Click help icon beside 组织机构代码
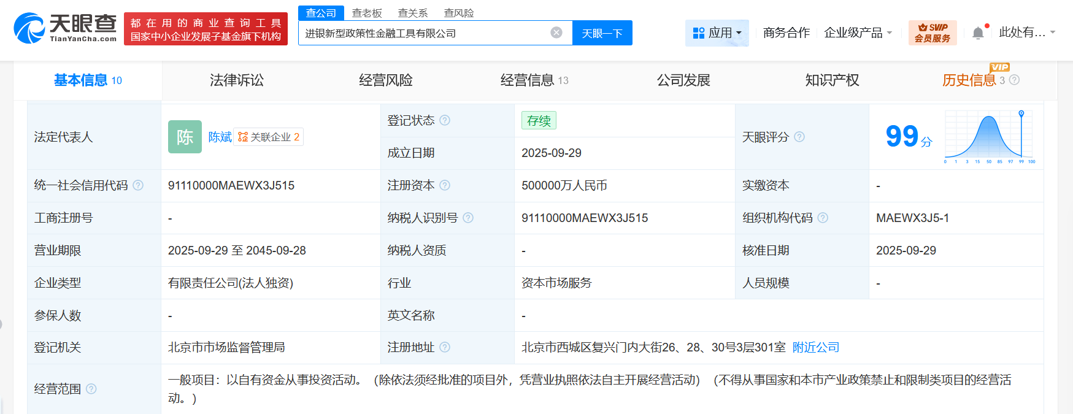Image resolution: width=1073 pixels, height=414 pixels. point(823,218)
